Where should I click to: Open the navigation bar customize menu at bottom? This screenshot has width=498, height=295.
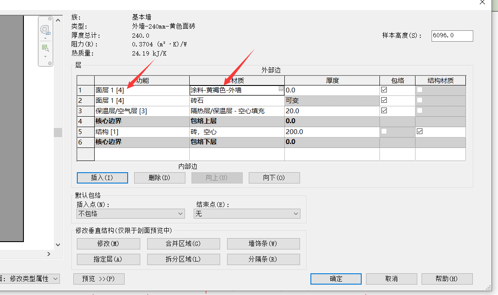50,63
